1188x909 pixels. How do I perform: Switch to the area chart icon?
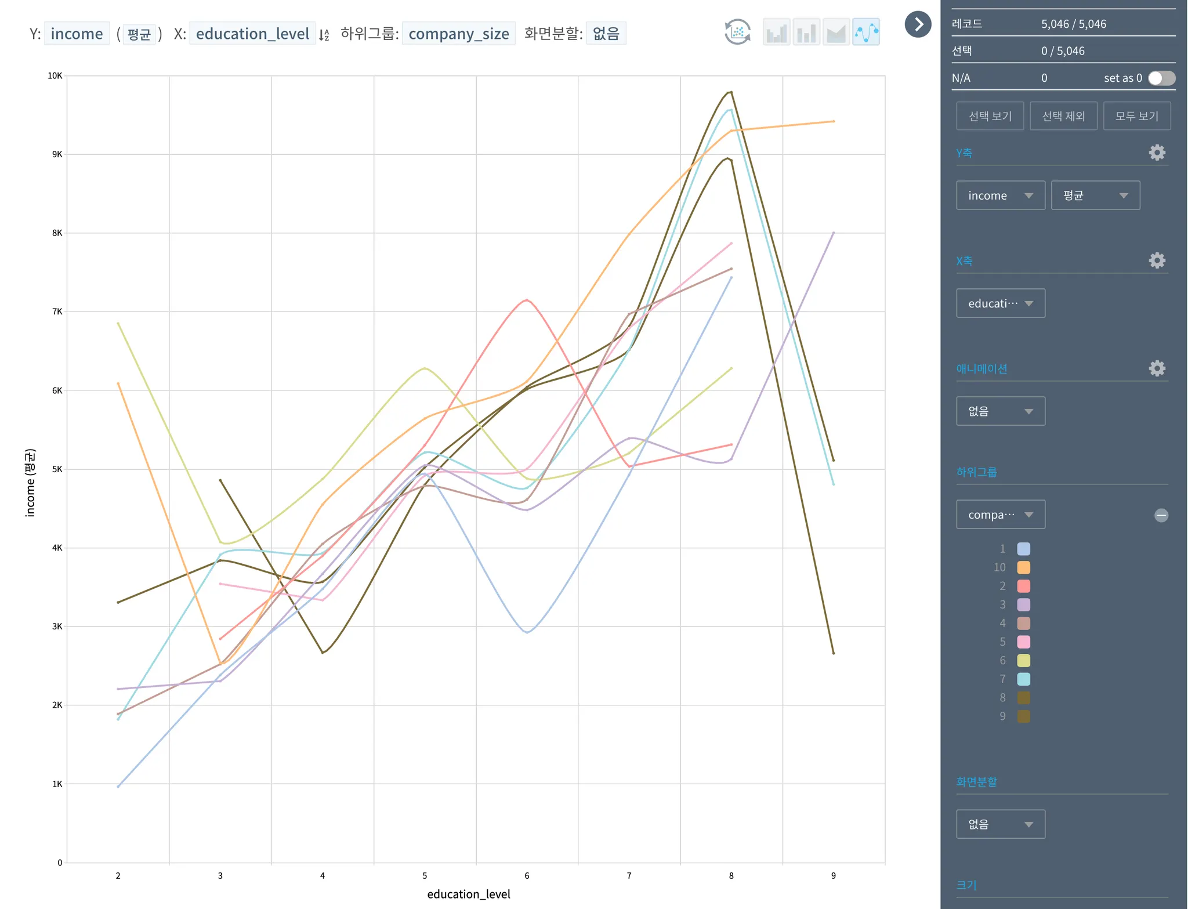click(x=836, y=32)
